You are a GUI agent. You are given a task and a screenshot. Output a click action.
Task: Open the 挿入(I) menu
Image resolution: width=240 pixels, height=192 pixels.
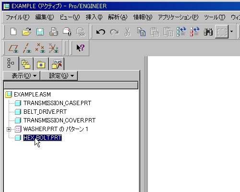click(x=94, y=17)
